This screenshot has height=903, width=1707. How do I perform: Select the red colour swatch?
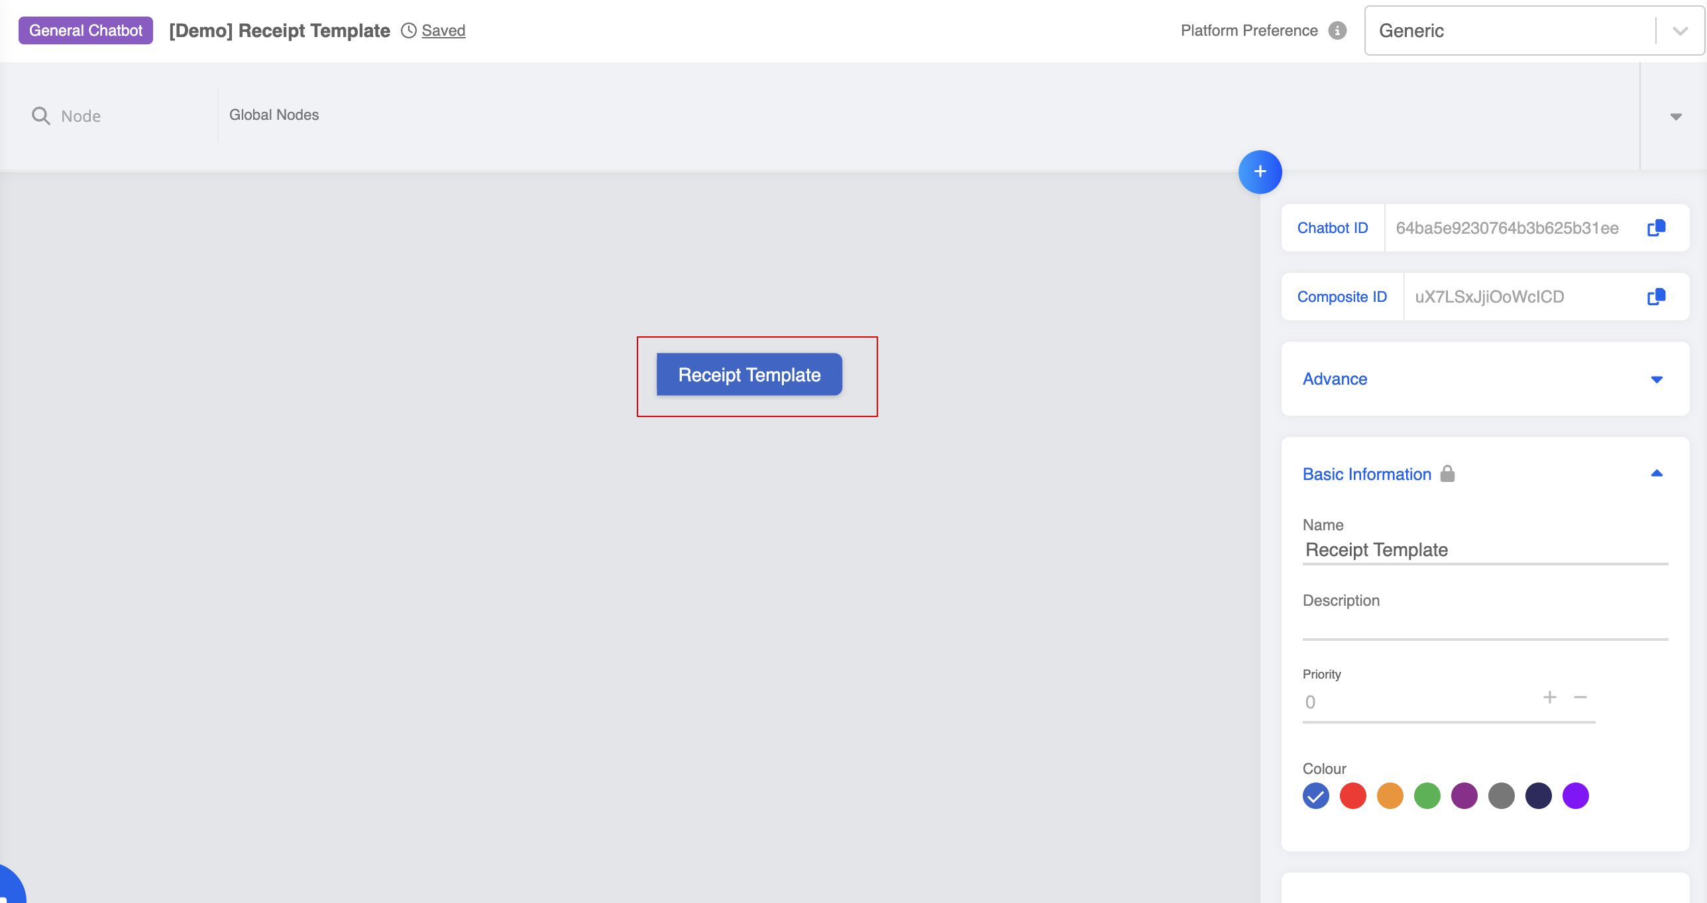[1352, 796]
